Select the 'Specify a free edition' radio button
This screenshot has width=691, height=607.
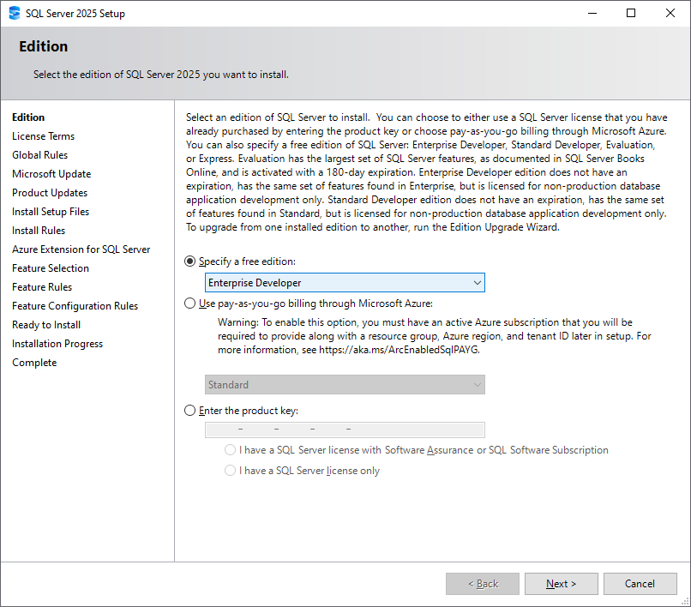(189, 261)
